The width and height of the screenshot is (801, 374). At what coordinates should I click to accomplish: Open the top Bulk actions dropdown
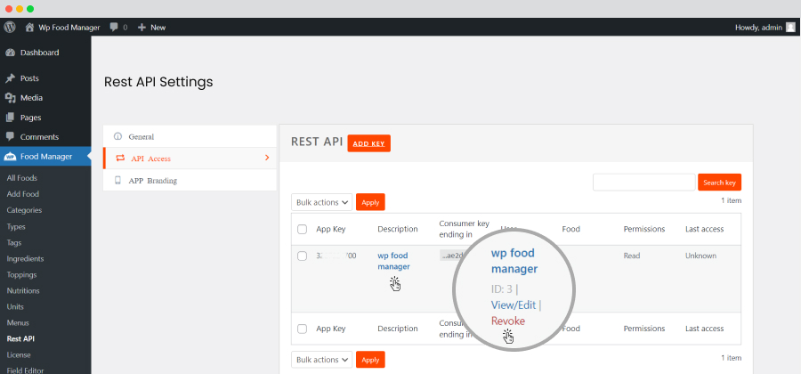pyautogui.click(x=322, y=202)
